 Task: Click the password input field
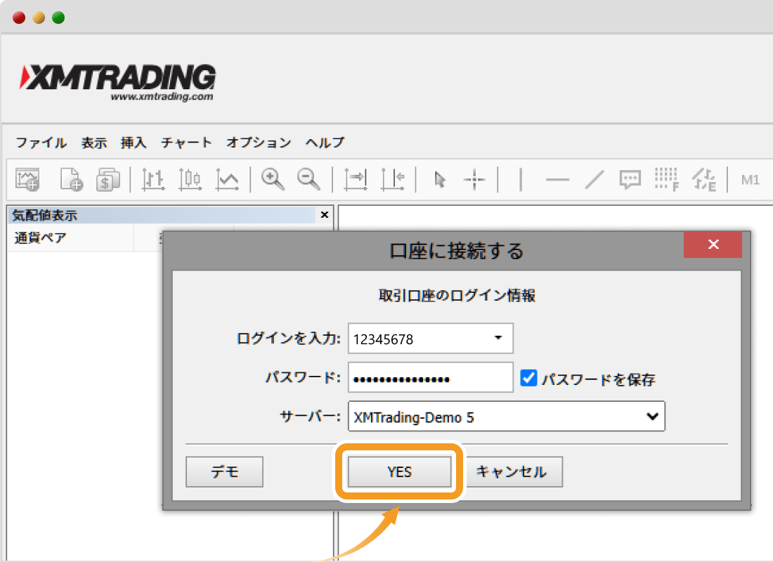click(430, 378)
